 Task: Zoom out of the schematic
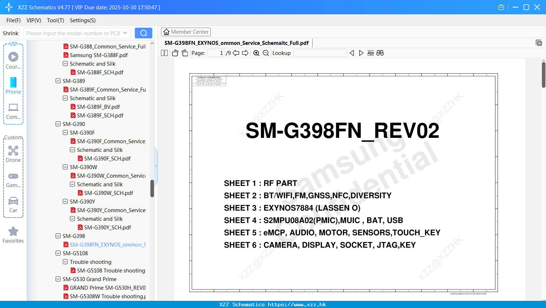(x=266, y=53)
